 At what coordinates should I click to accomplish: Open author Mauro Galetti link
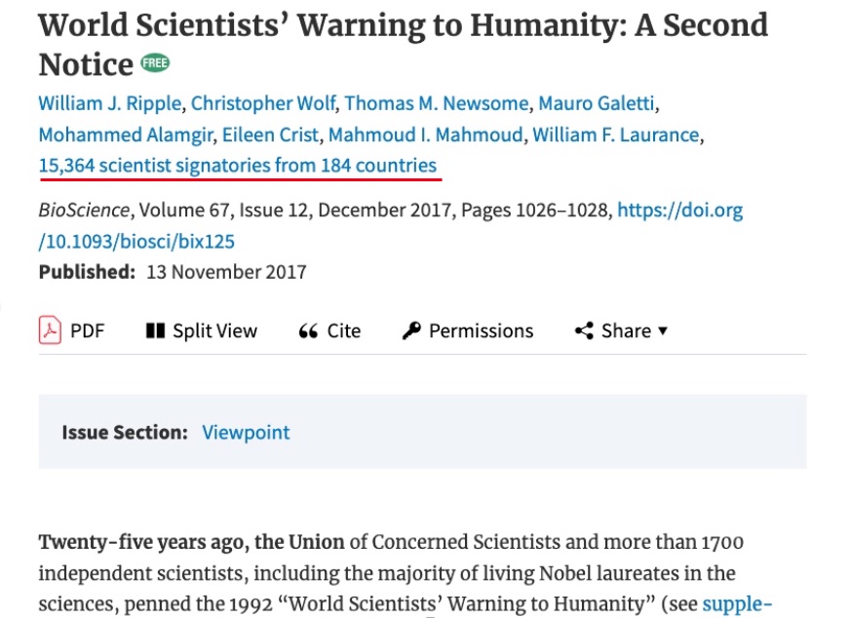(x=596, y=103)
